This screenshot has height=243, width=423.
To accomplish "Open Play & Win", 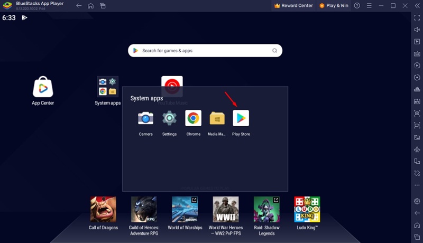I will click(334, 6).
